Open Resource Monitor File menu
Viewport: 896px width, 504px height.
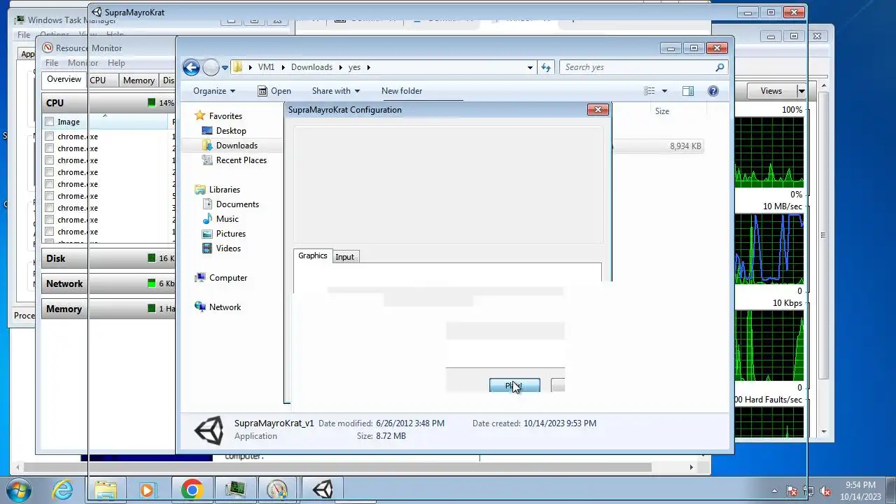[x=52, y=63]
